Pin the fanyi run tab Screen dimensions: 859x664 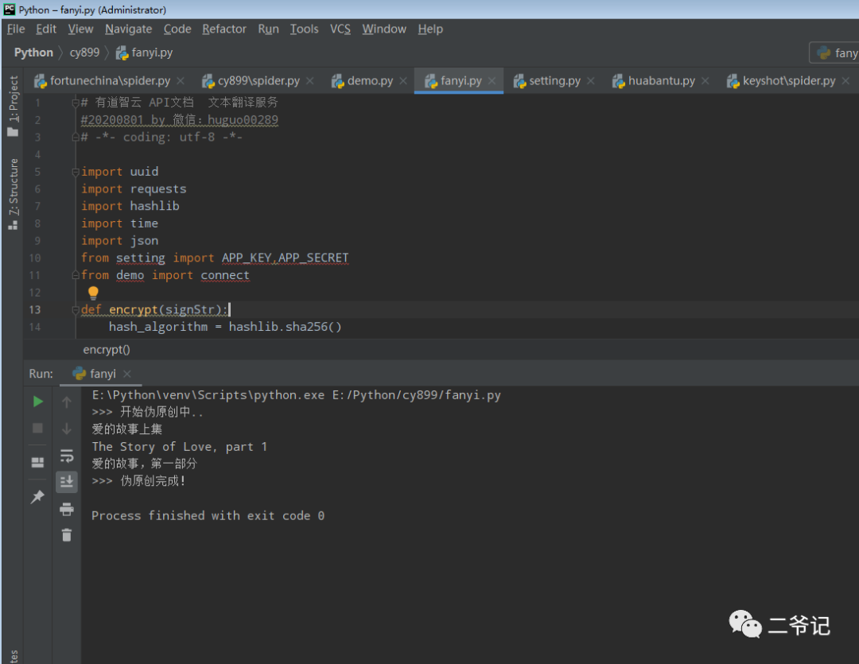coord(38,497)
